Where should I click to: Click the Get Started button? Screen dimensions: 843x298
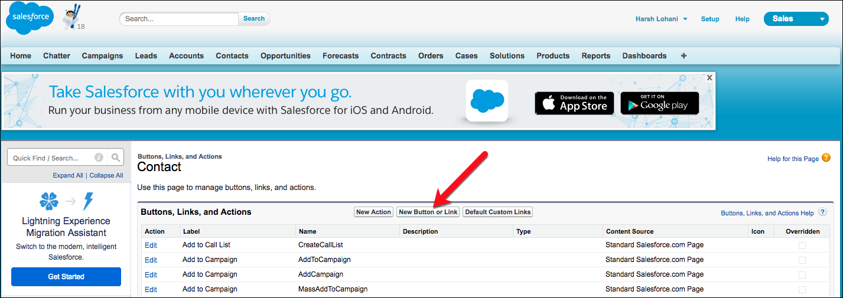[x=66, y=277]
